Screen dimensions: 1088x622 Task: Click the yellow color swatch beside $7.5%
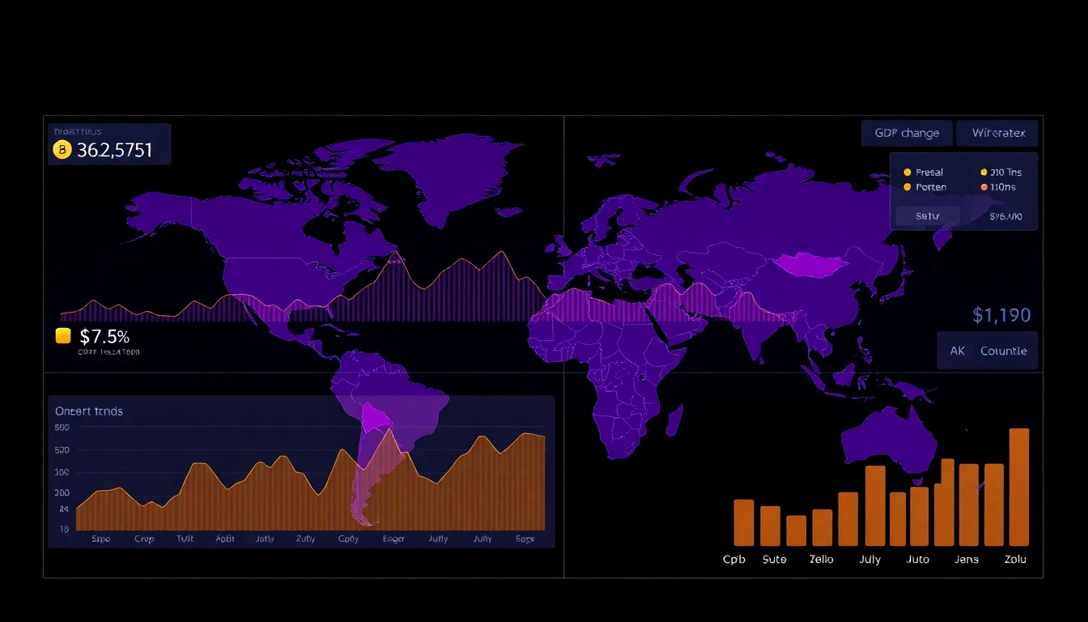(62, 337)
